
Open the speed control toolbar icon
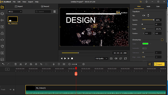click(31, 64)
